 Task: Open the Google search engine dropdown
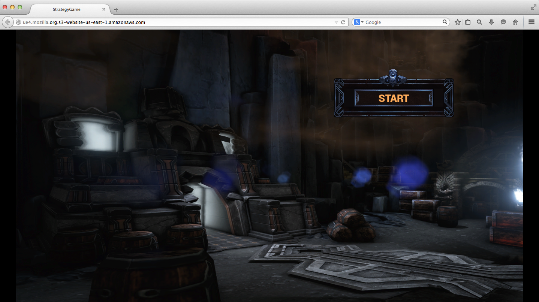click(x=359, y=22)
